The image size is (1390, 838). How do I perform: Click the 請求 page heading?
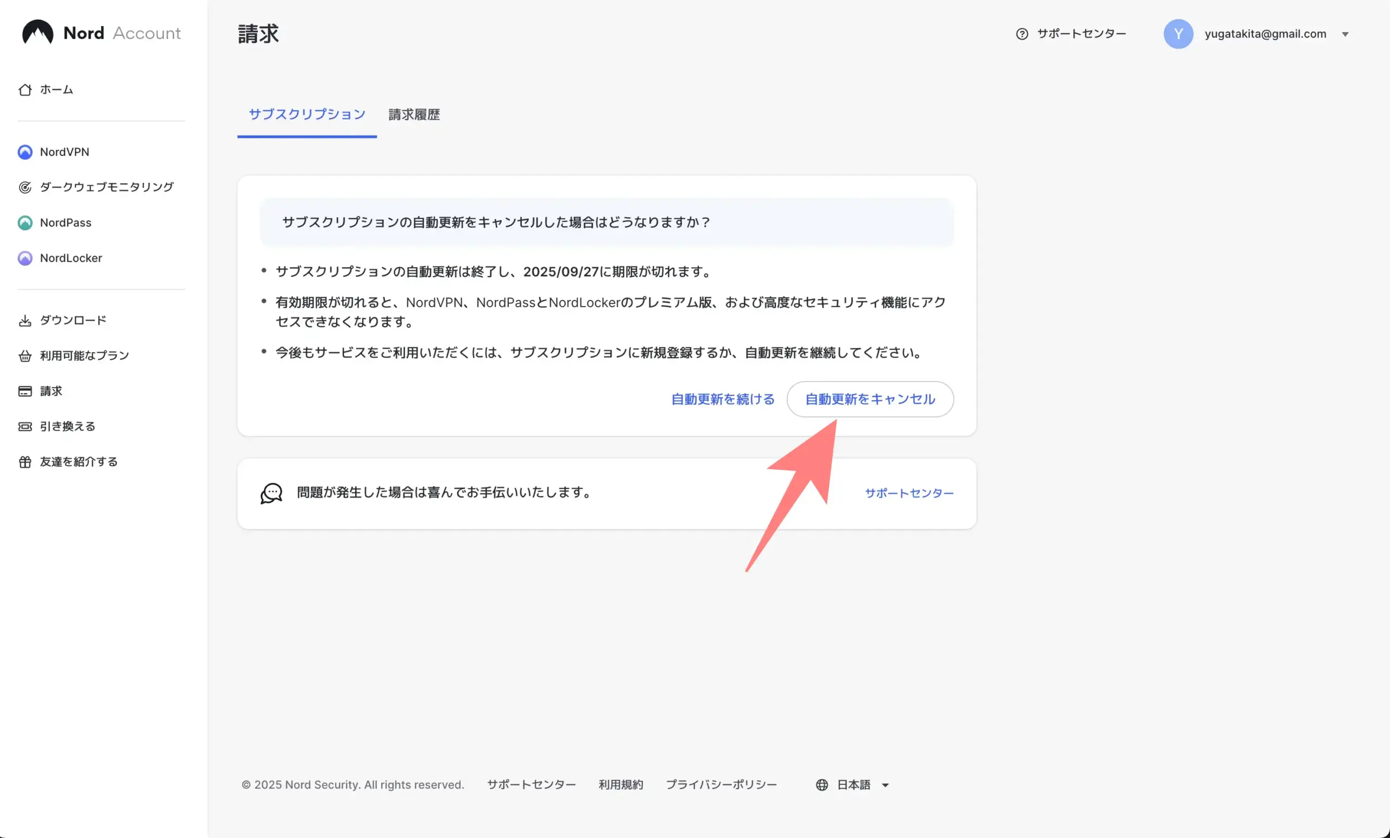point(258,34)
